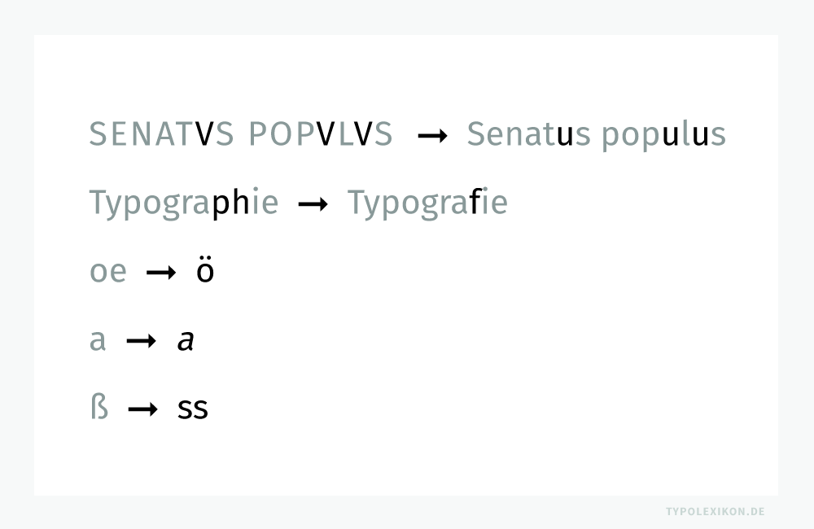Click the black ö character
The height and width of the screenshot is (529, 814).
205,271
